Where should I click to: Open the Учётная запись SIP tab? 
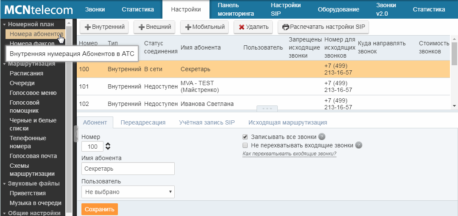click(207, 122)
